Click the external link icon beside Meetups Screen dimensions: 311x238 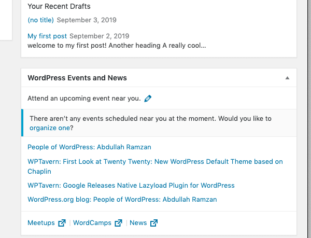pos(62,223)
